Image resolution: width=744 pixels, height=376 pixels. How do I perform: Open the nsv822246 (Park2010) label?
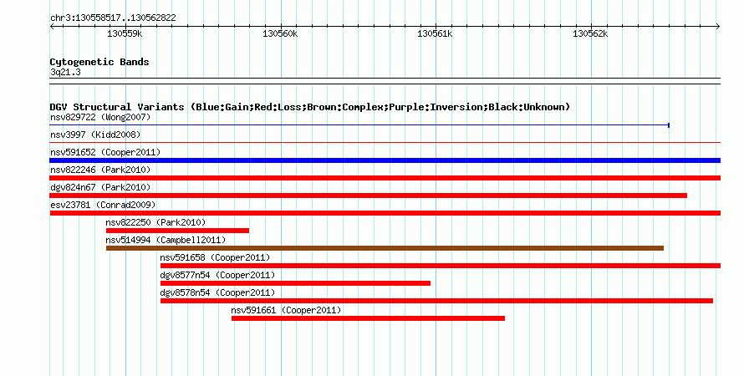[x=100, y=170]
